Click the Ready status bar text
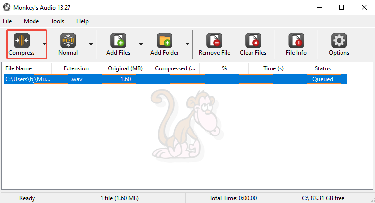The width and height of the screenshot is (375, 203). [27, 198]
